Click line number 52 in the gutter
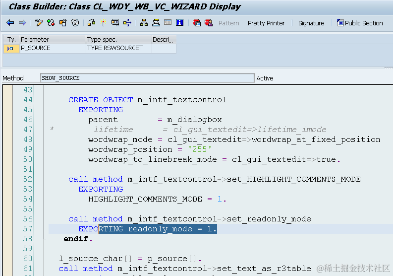 click(28, 179)
